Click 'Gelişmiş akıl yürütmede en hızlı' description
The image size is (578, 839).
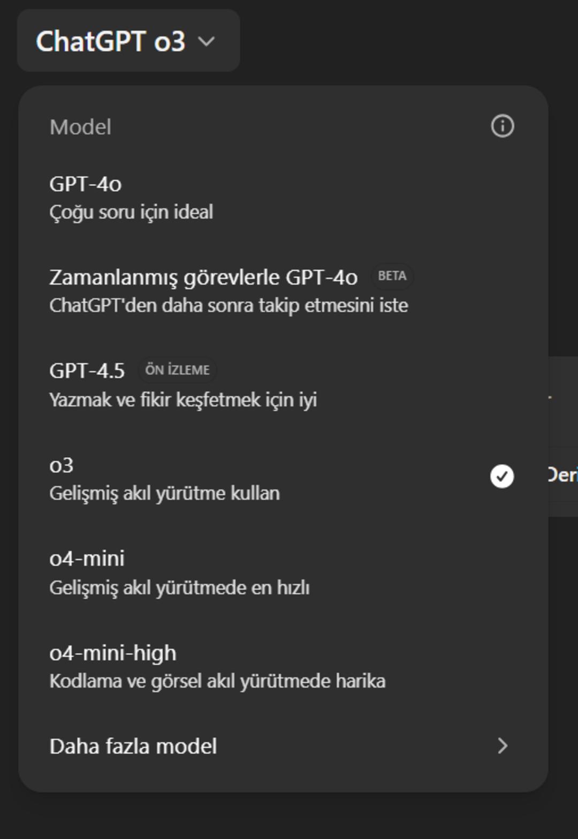click(x=179, y=587)
